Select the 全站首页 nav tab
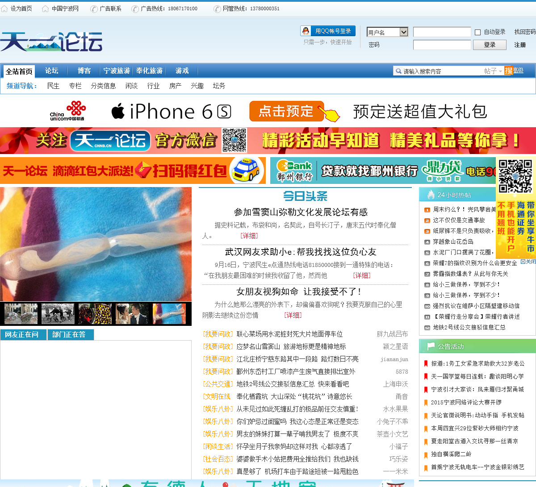The height and width of the screenshot is (487, 536). (19, 71)
